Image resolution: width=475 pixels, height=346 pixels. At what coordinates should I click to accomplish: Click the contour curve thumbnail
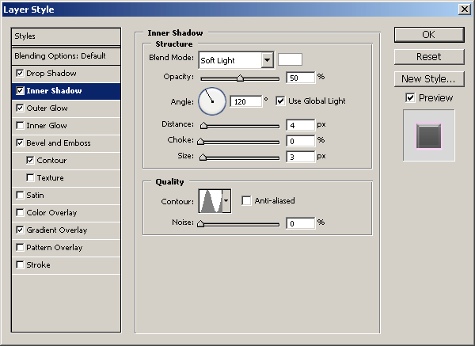click(211, 201)
